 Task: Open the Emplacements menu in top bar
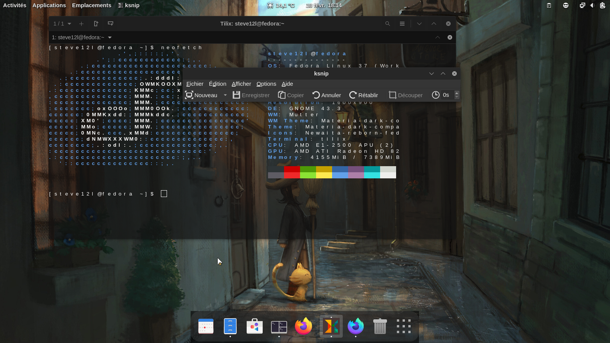[91, 5]
